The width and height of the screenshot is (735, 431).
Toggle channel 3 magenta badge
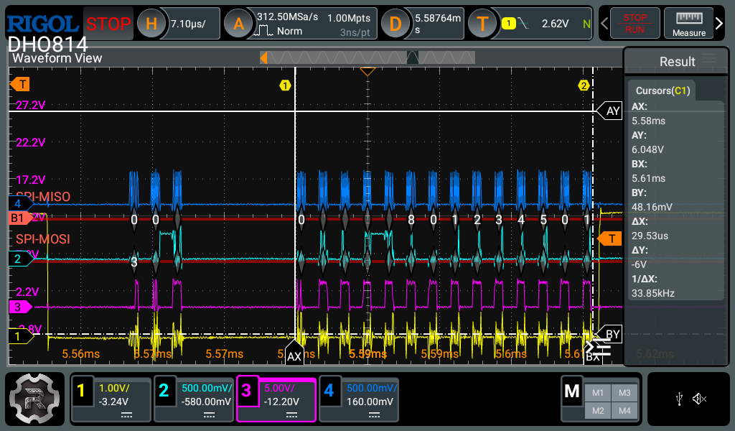point(246,390)
